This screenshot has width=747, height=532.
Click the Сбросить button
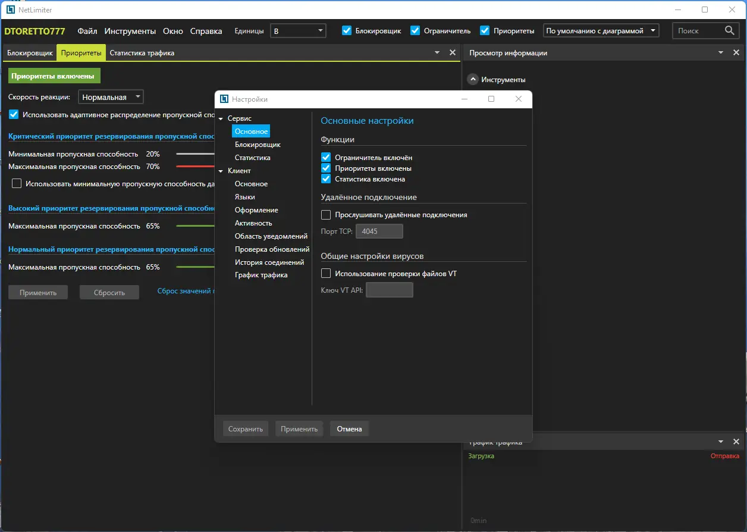tap(109, 292)
